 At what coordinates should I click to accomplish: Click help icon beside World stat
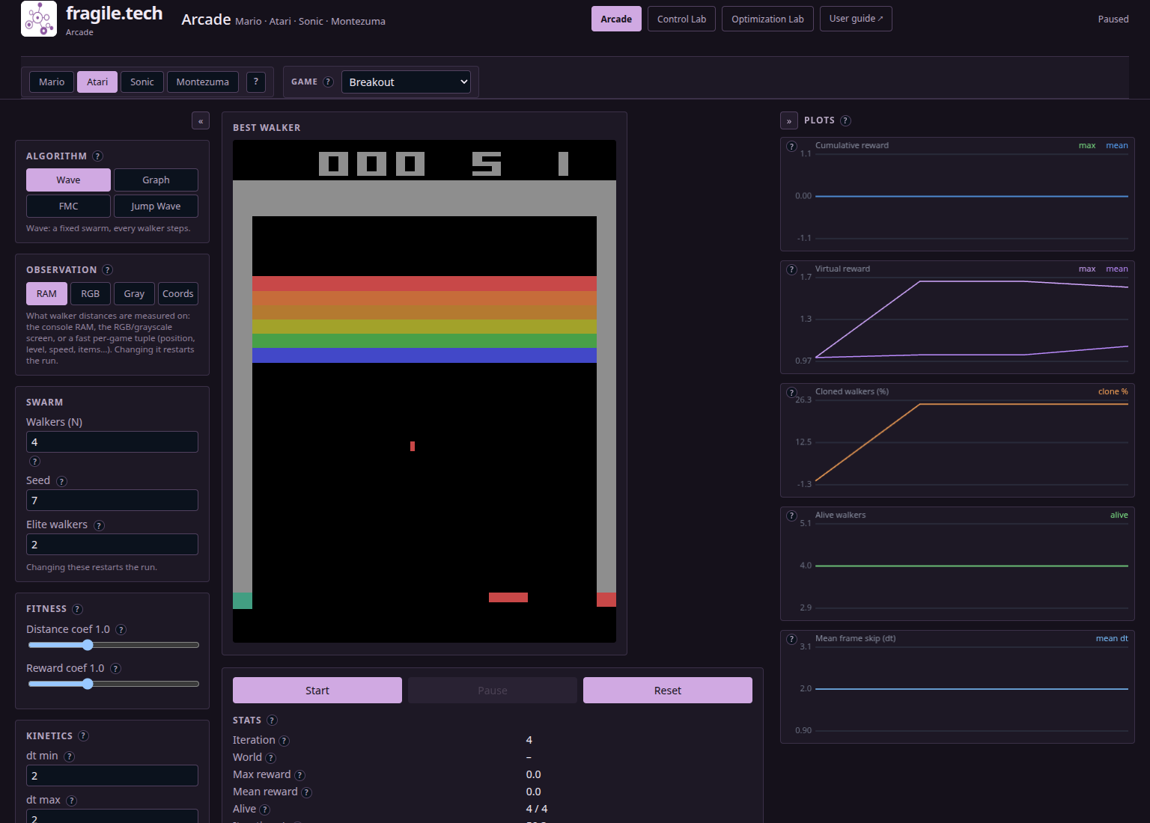coord(270,758)
